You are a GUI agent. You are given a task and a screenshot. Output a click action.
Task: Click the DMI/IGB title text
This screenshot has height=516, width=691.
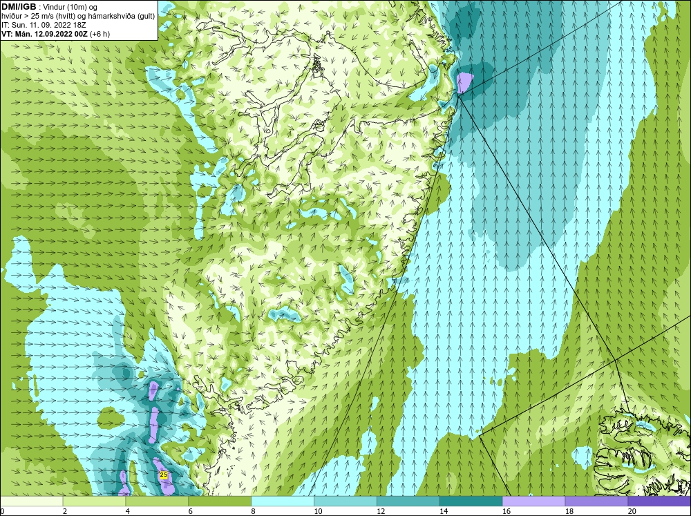tap(19, 7)
